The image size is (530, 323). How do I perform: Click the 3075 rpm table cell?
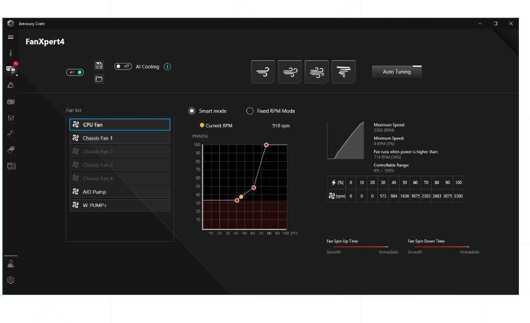pyautogui.click(x=447, y=196)
